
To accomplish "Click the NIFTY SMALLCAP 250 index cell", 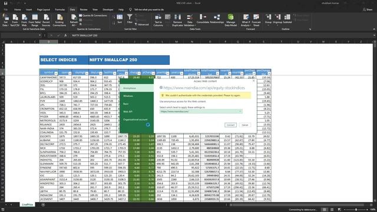I will pyautogui.click(x=129, y=60).
